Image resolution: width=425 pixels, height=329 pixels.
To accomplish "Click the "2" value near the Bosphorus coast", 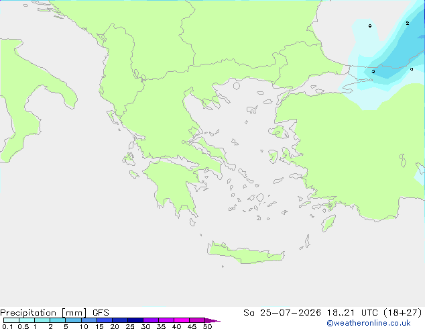I will coord(373,72).
